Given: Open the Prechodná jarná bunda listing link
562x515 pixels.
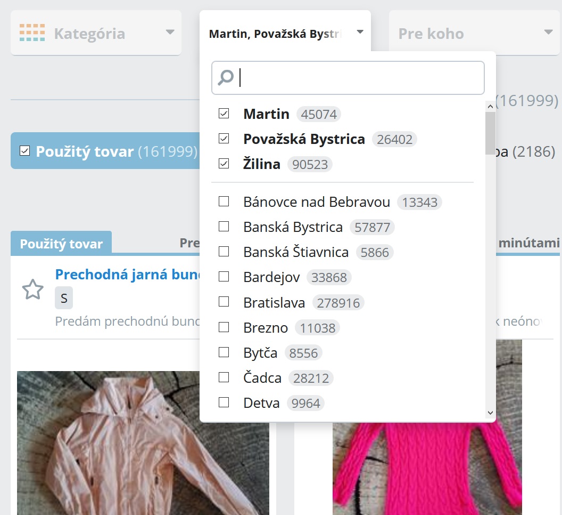Looking at the screenshot, I should tap(128, 275).
